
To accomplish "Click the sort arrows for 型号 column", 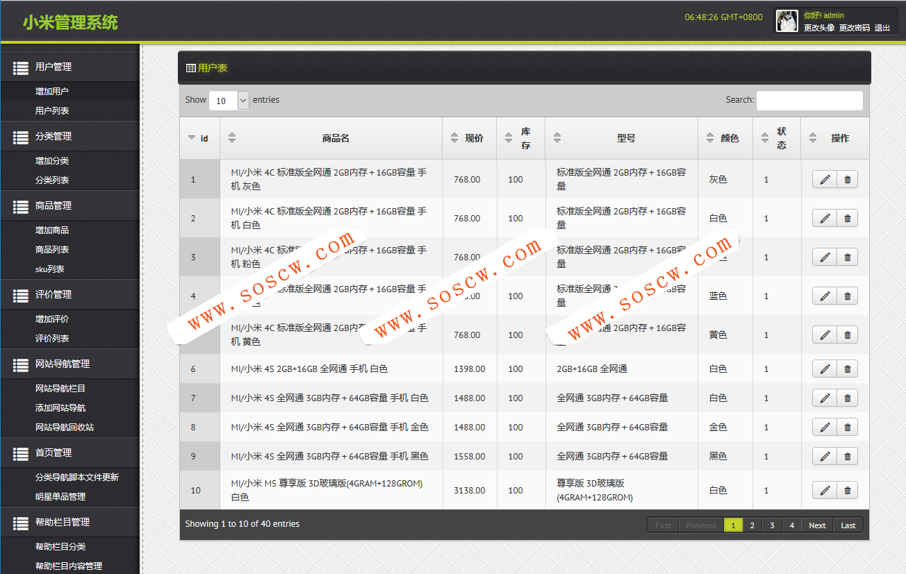I will coord(557,138).
